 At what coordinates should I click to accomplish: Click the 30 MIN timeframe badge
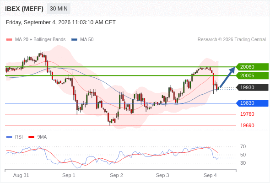[59, 9]
